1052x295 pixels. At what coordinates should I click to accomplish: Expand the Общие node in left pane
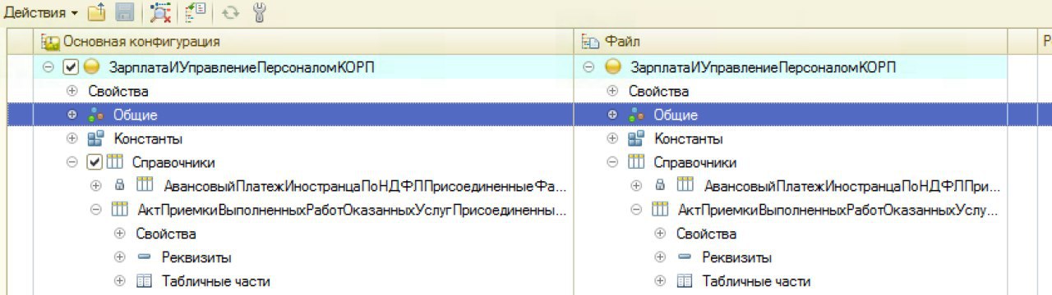pyautogui.click(x=72, y=115)
